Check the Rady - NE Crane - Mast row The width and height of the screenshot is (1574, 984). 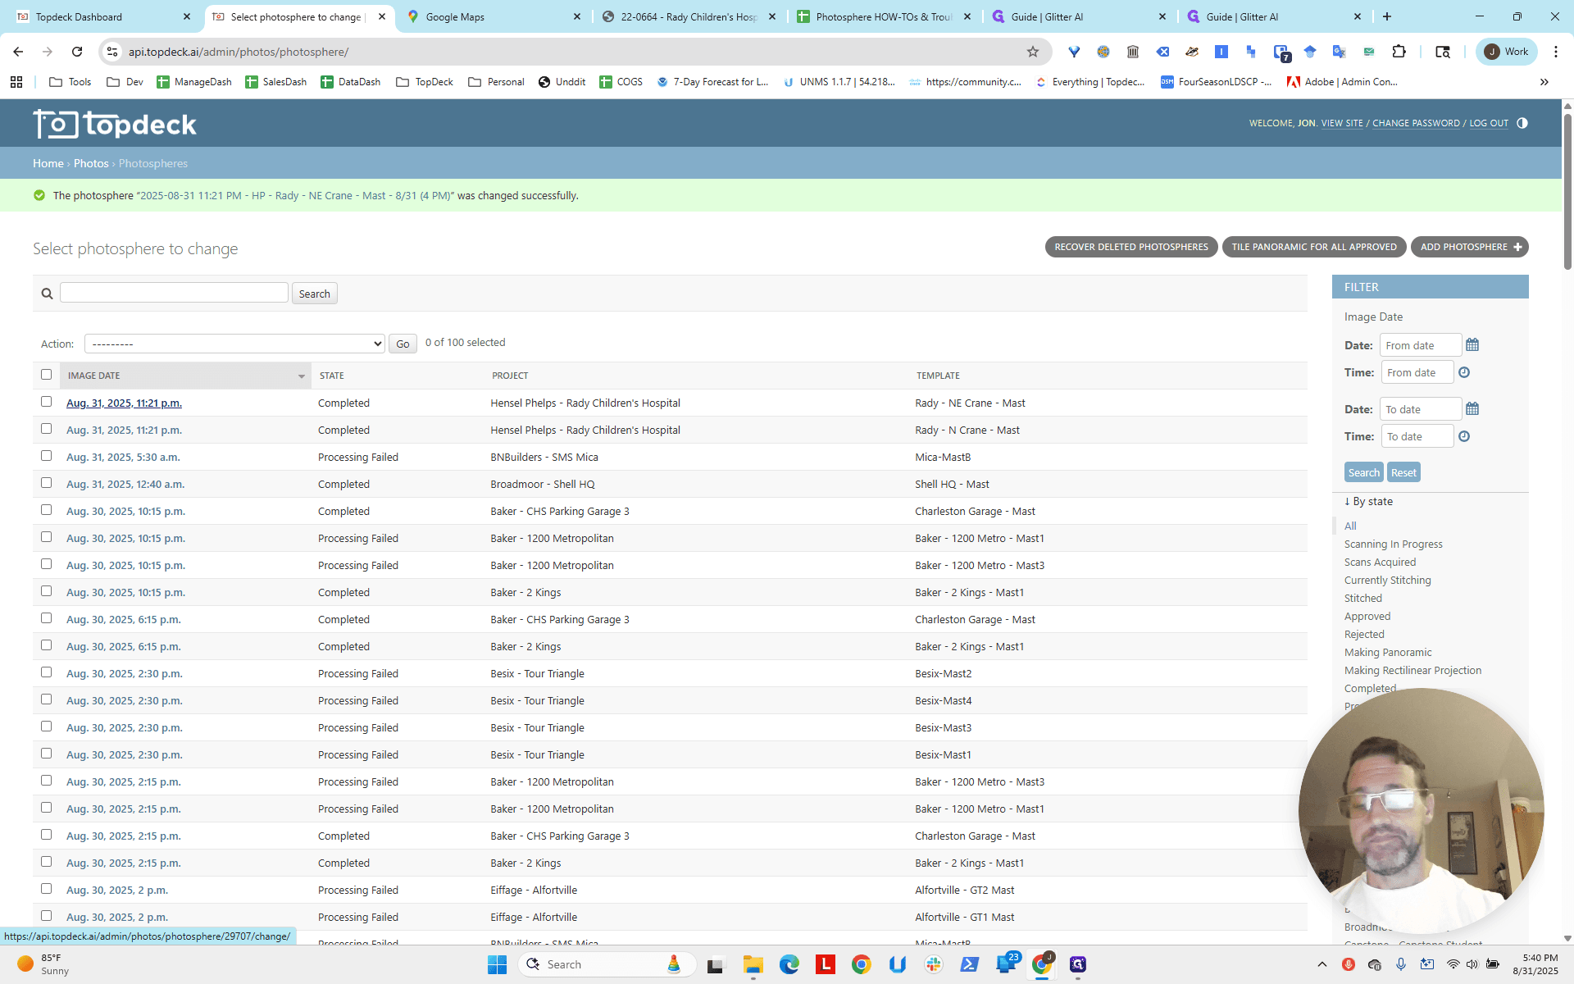point(46,402)
